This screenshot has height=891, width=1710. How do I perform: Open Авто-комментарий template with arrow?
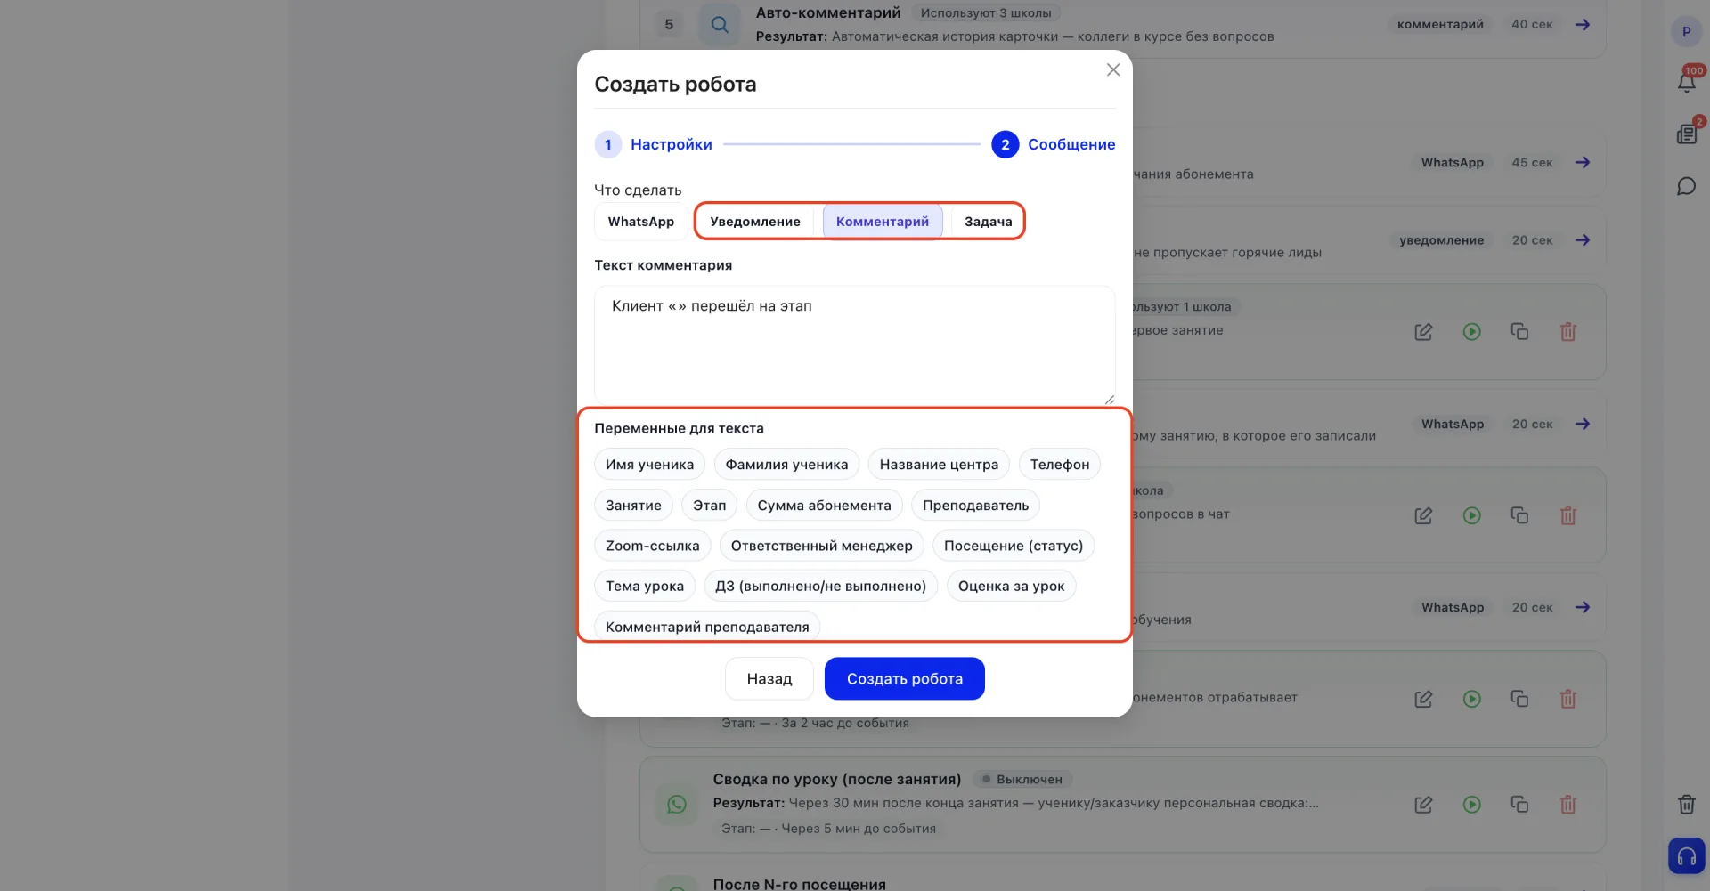coord(1583,25)
